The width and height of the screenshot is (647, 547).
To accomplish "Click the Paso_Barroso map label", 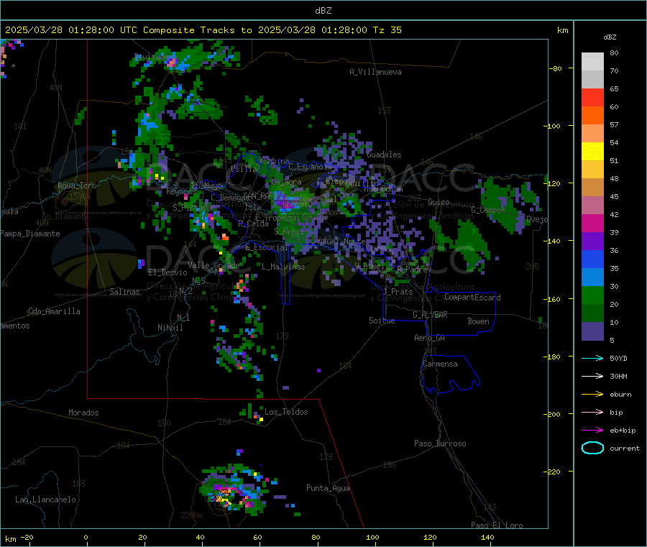I will coord(440,443).
